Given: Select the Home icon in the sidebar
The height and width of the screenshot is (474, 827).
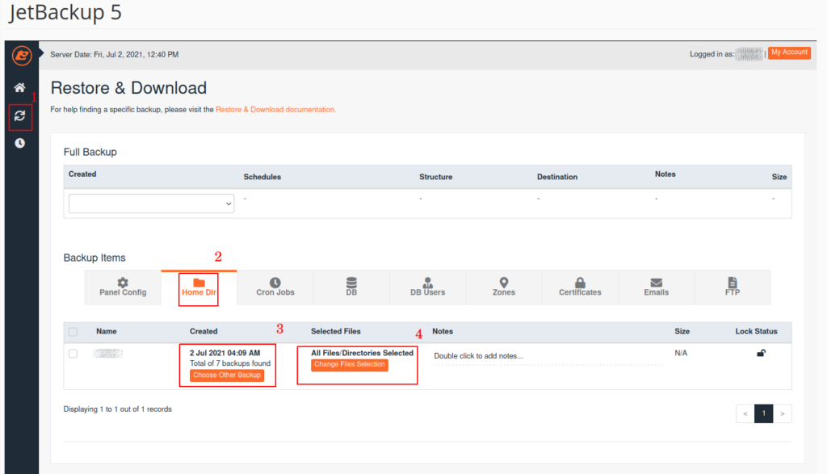Looking at the screenshot, I should (x=19, y=87).
